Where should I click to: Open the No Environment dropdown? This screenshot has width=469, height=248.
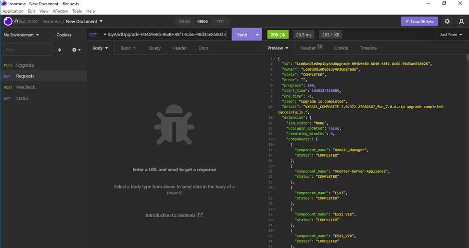21,35
